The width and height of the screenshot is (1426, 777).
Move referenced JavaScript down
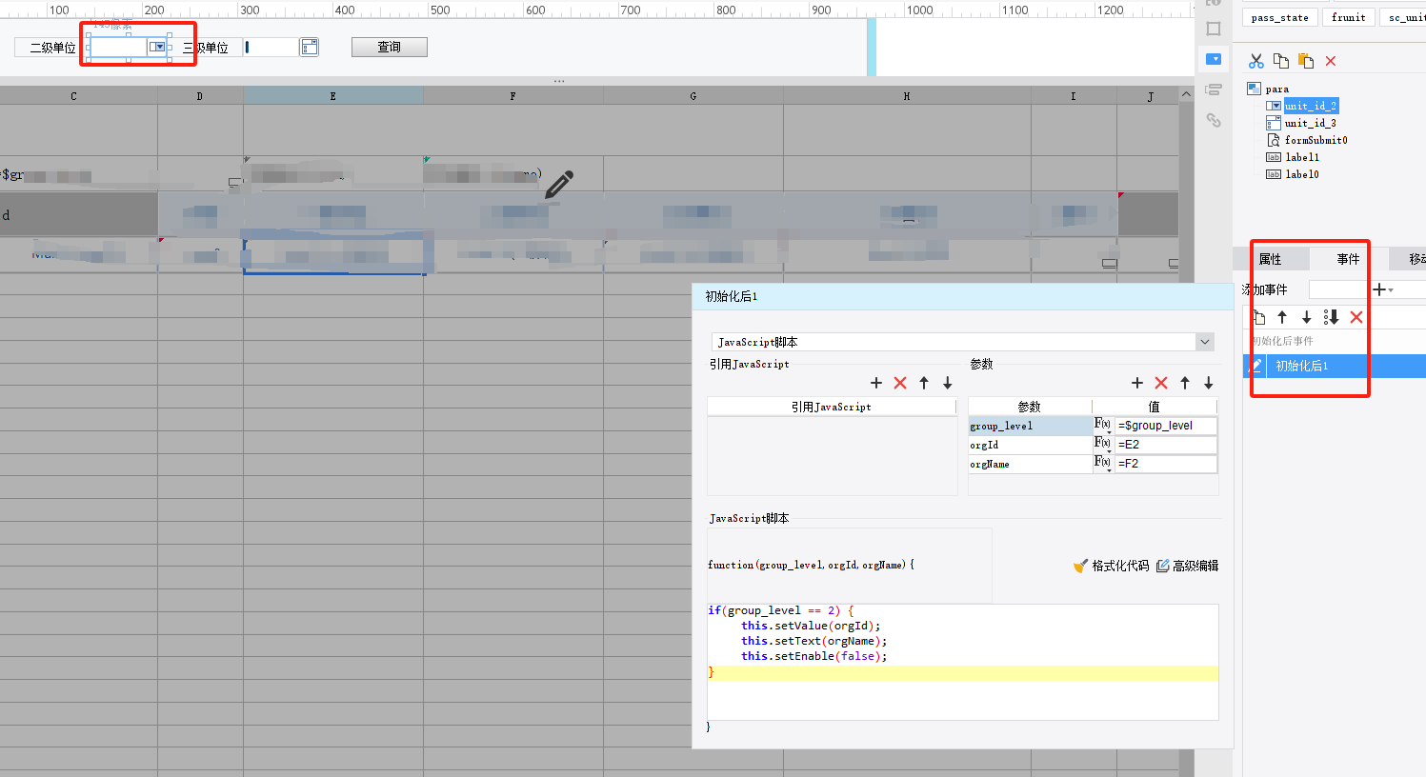[x=948, y=383]
